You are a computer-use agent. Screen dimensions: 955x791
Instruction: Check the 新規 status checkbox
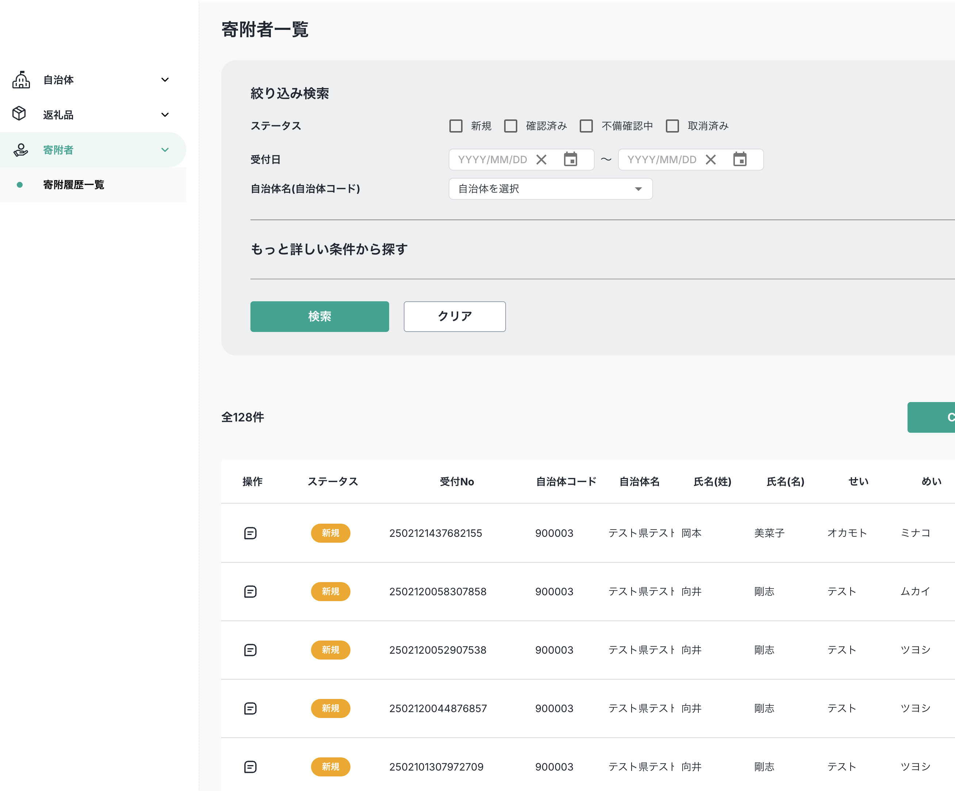coord(456,126)
